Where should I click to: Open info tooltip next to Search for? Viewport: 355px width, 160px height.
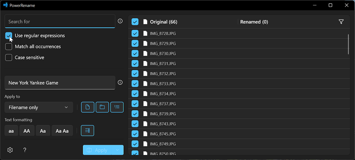pos(120,21)
